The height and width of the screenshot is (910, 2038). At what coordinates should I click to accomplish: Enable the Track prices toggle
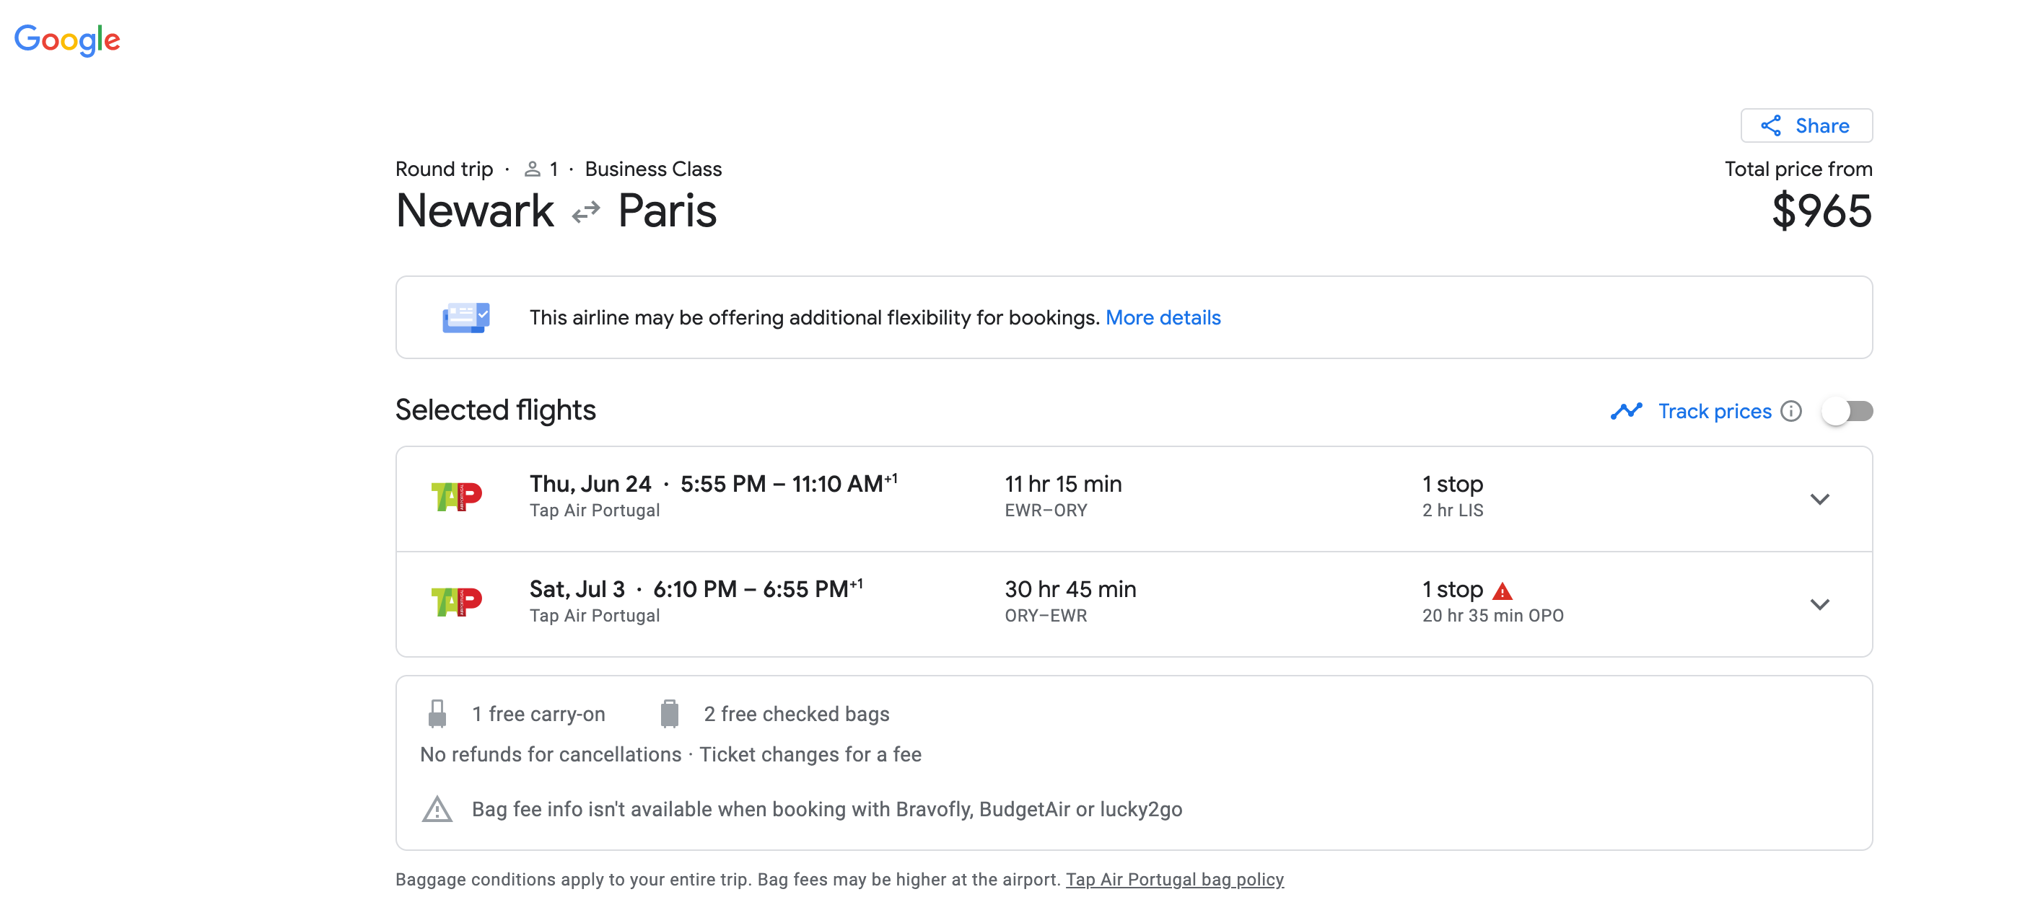(1847, 411)
